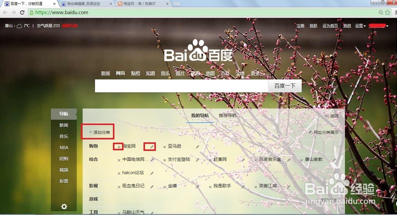
Task: Remove 唐山家教 with x icon
Action: tap(301, 160)
